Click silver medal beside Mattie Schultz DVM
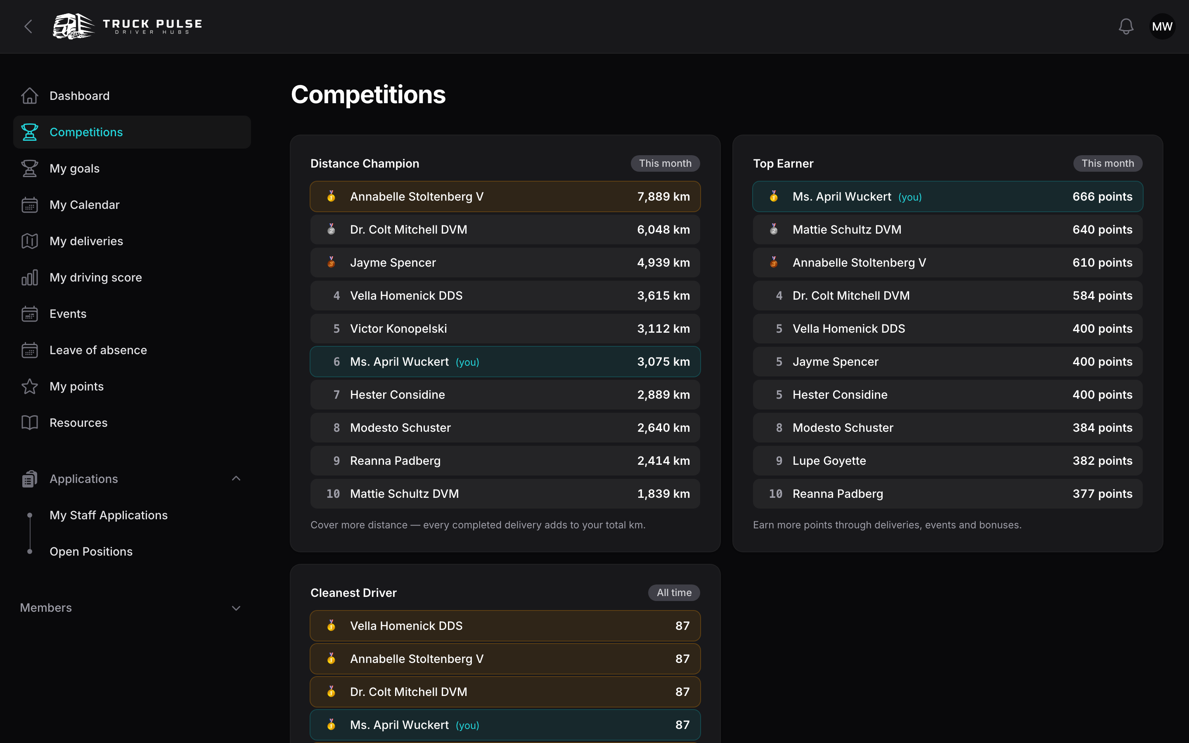 (x=774, y=230)
